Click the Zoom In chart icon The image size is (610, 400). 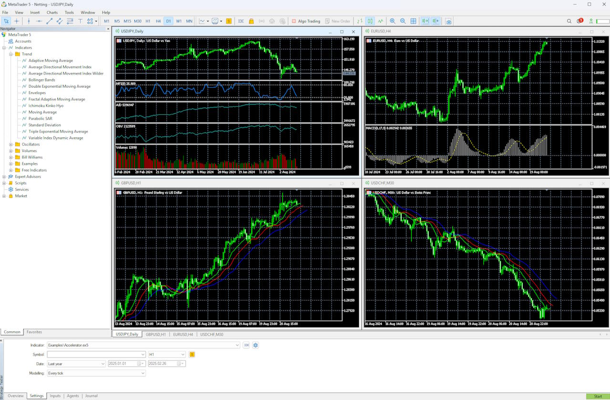392,21
